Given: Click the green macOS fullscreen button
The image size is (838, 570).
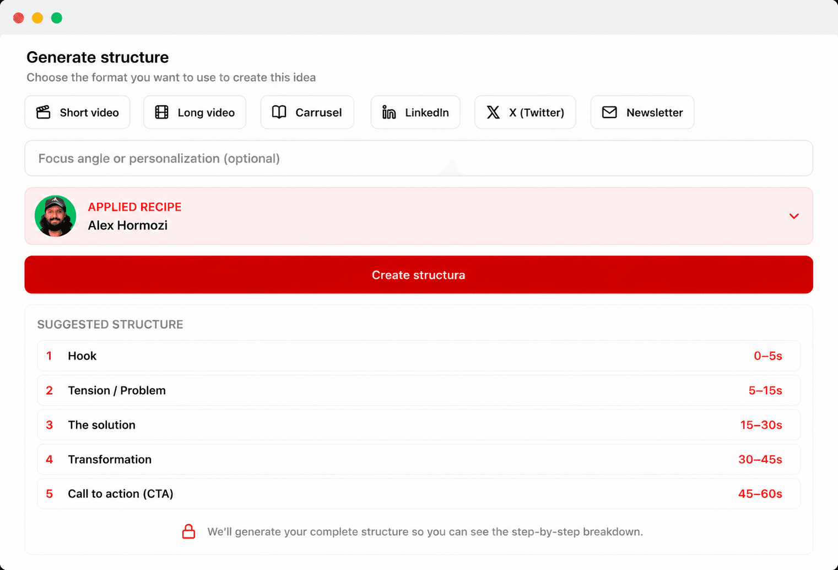Looking at the screenshot, I should click(57, 18).
